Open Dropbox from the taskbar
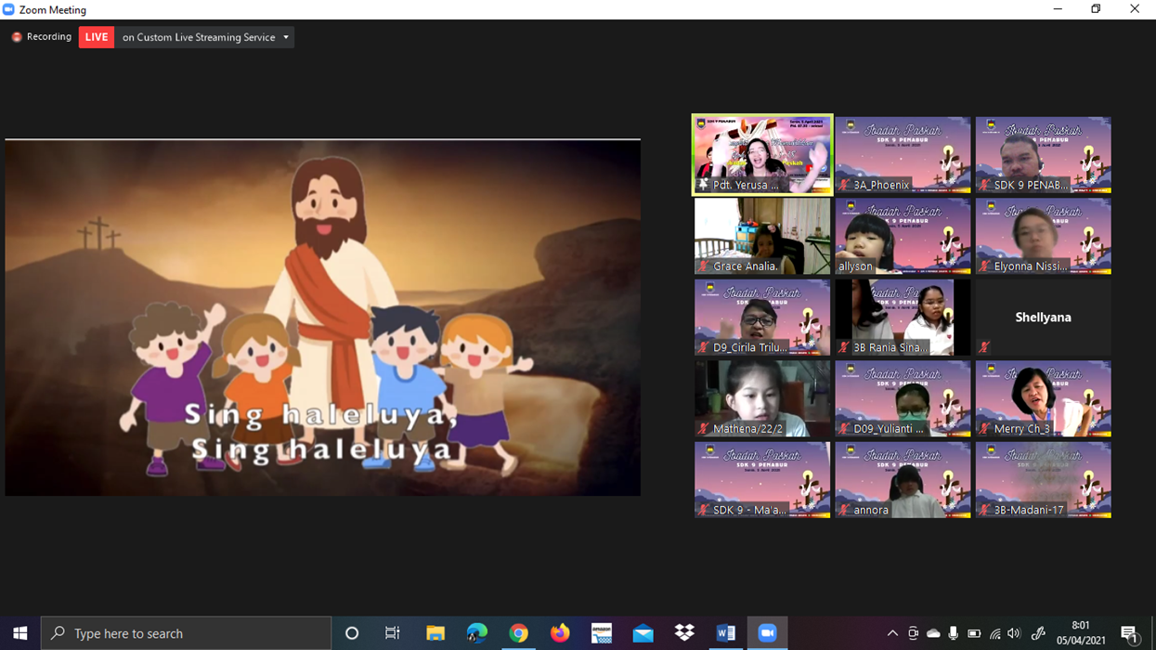 click(684, 633)
